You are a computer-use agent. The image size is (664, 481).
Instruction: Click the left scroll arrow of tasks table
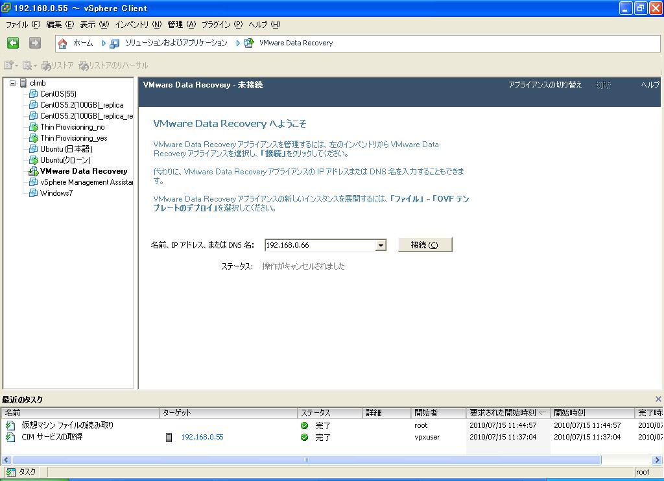(x=6, y=460)
